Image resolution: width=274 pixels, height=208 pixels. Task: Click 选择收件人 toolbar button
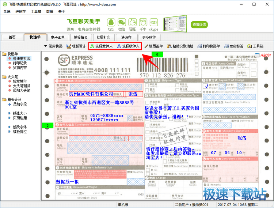pyautogui.click(x=128, y=46)
